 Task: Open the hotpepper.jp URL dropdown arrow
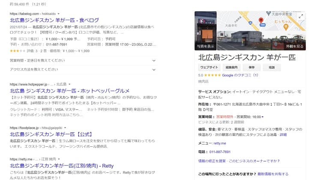pyautogui.click(x=70, y=84)
